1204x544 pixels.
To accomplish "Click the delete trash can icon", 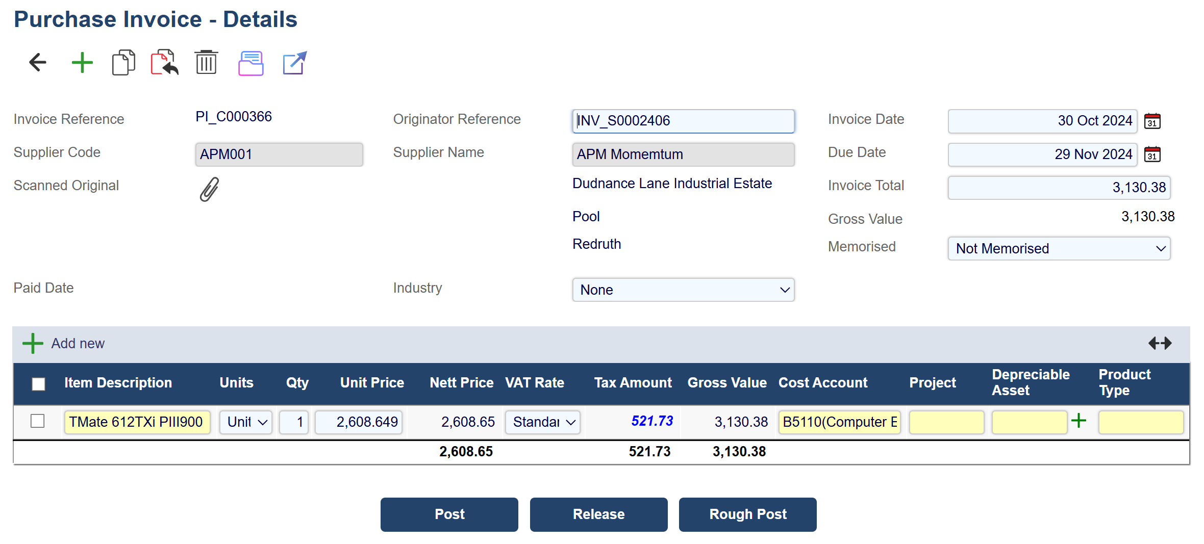I will 206,63.
